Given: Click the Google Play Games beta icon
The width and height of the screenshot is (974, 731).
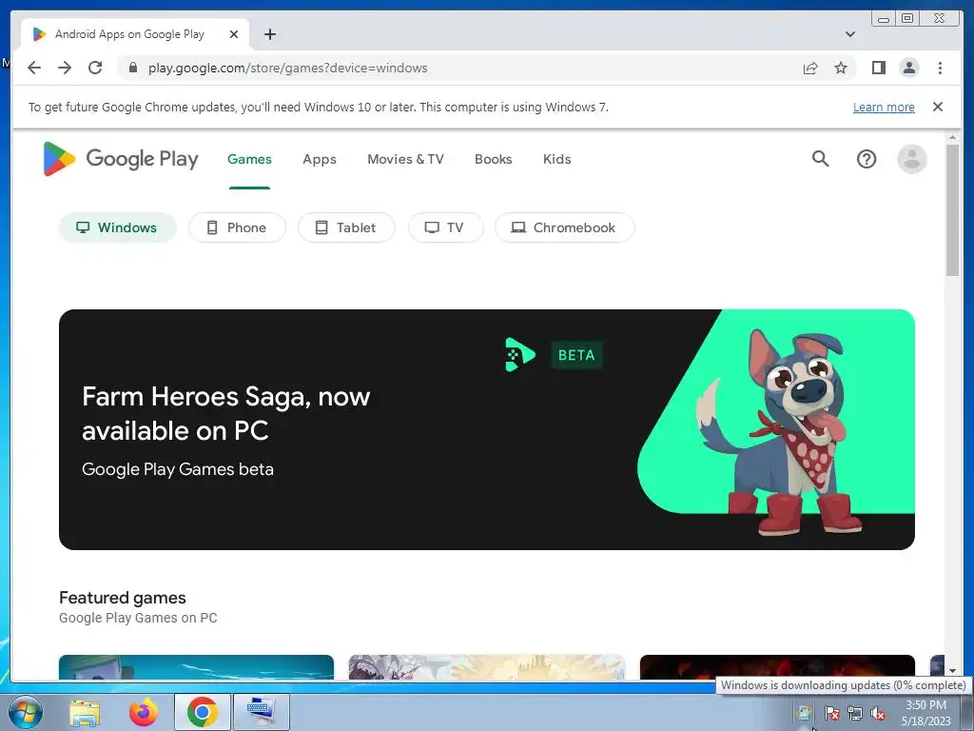Looking at the screenshot, I should pos(520,355).
